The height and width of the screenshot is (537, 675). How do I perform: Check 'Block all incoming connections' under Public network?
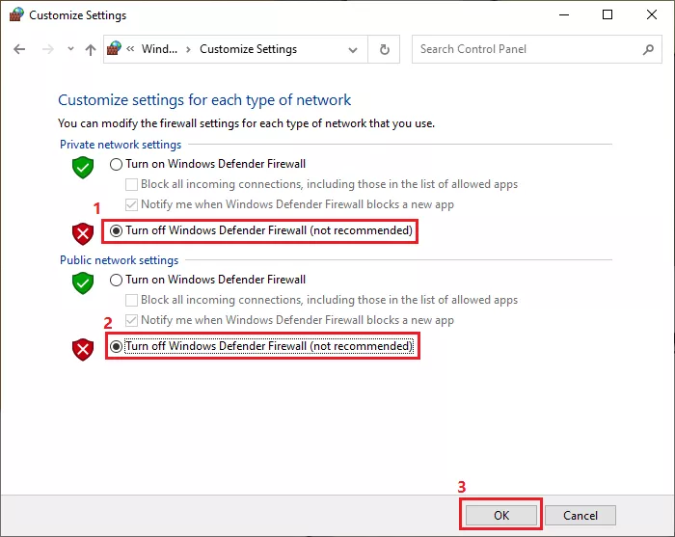[131, 300]
